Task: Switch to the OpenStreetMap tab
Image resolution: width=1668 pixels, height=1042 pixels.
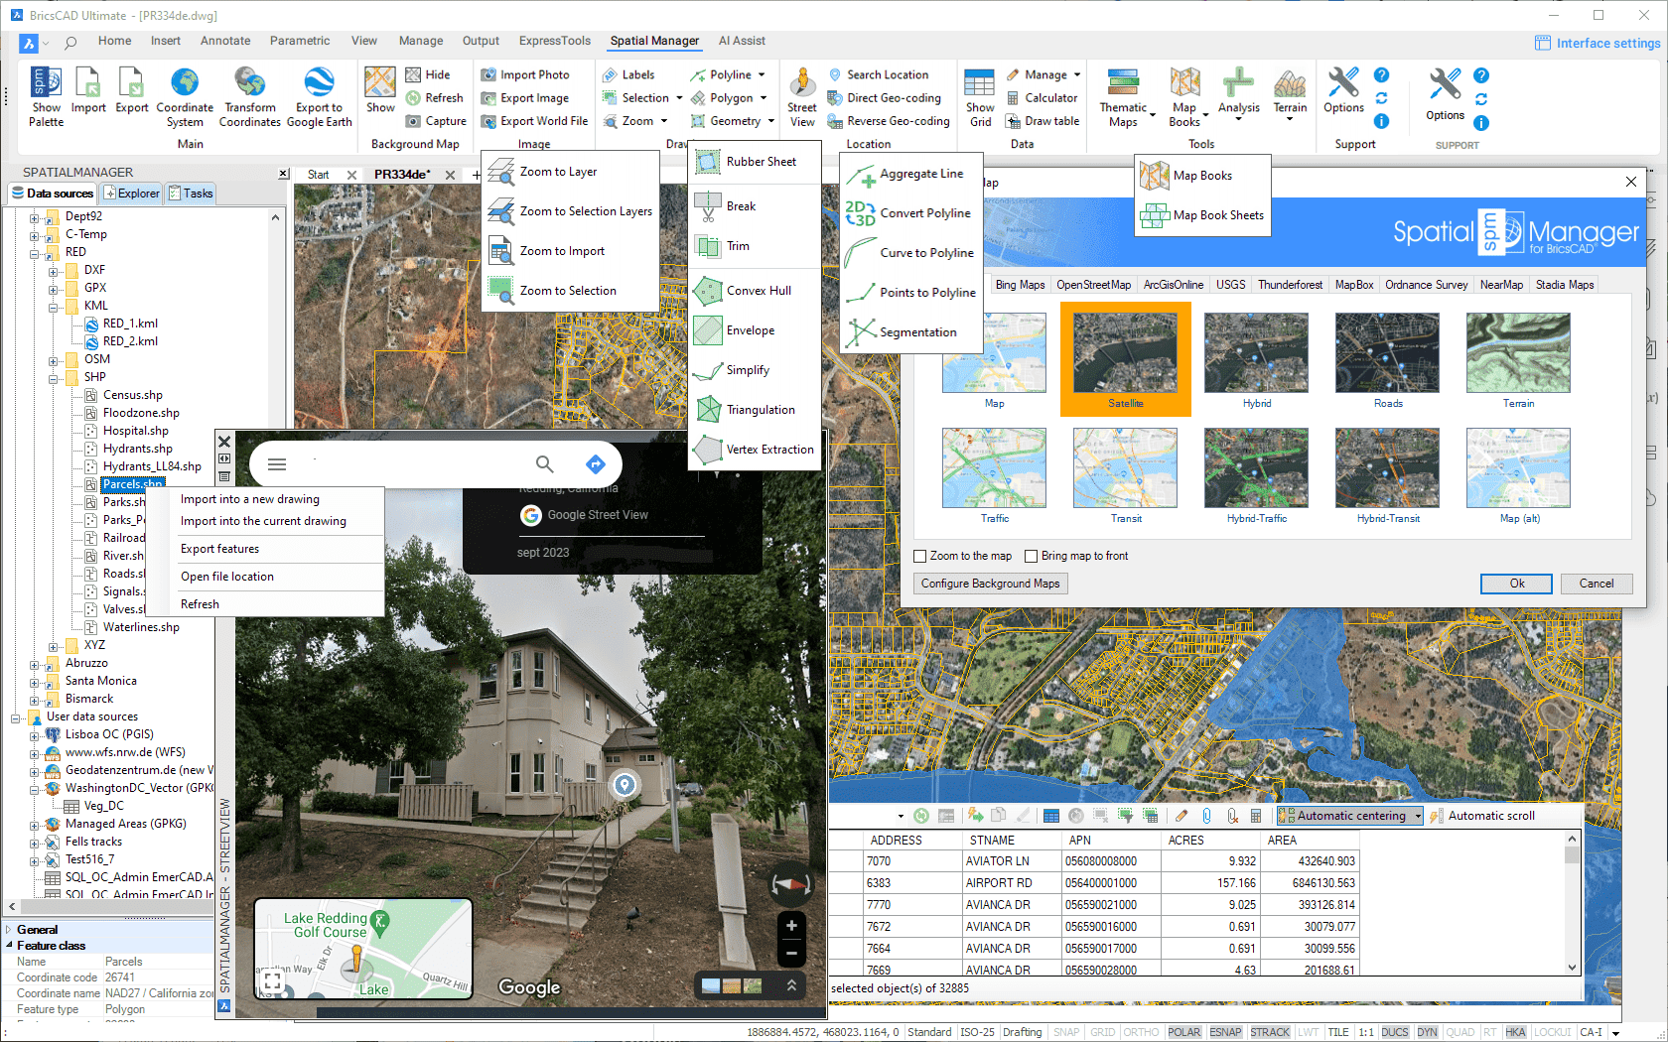Action: pos(1093,285)
